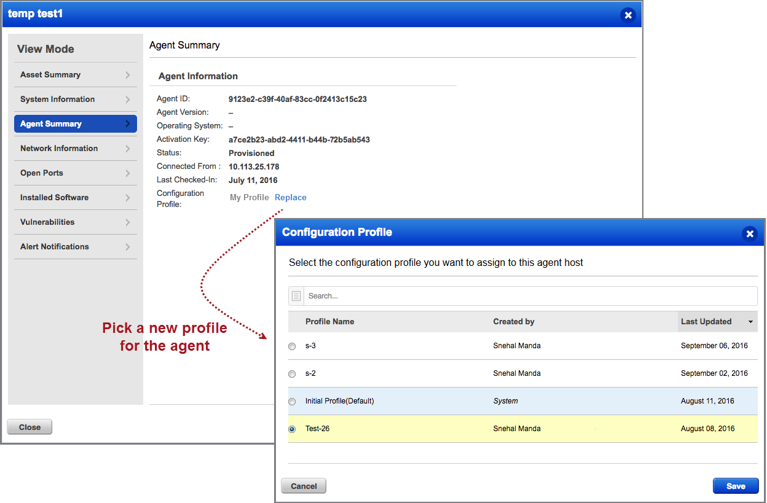Save the selected configuration profile

tap(736, 485)
